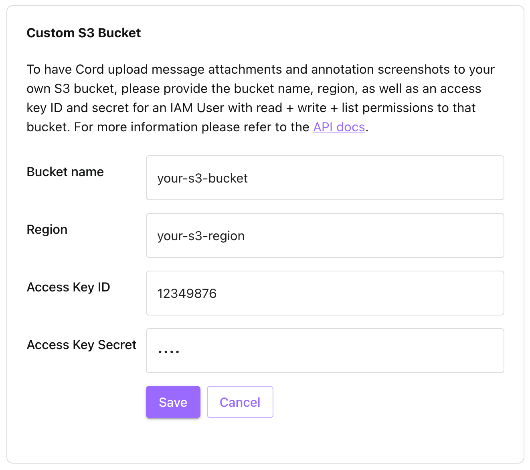Click the Bucket name input field
The image size is (530, 470).
pos(325,178)
